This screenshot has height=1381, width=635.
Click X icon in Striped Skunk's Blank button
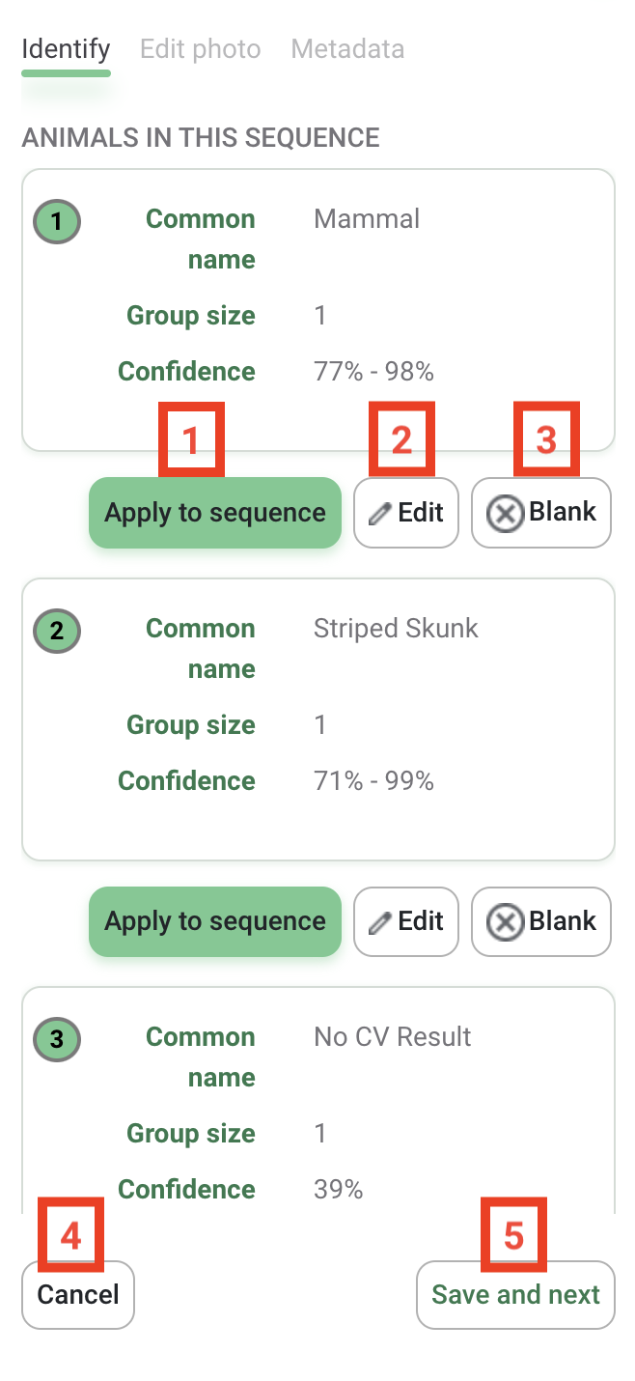[505, 921]
